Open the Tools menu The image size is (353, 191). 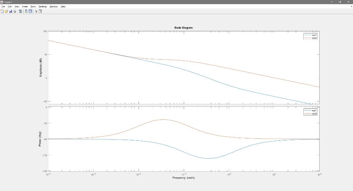(x=33, y=7)
